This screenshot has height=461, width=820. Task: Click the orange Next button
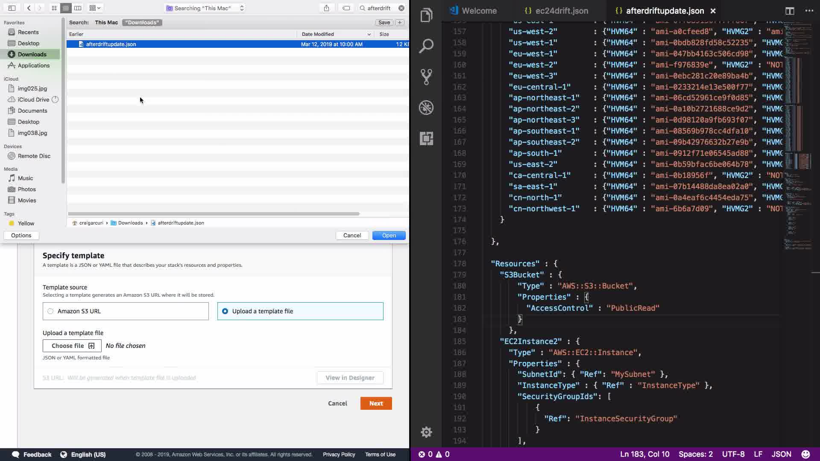[x=376, y=403]
